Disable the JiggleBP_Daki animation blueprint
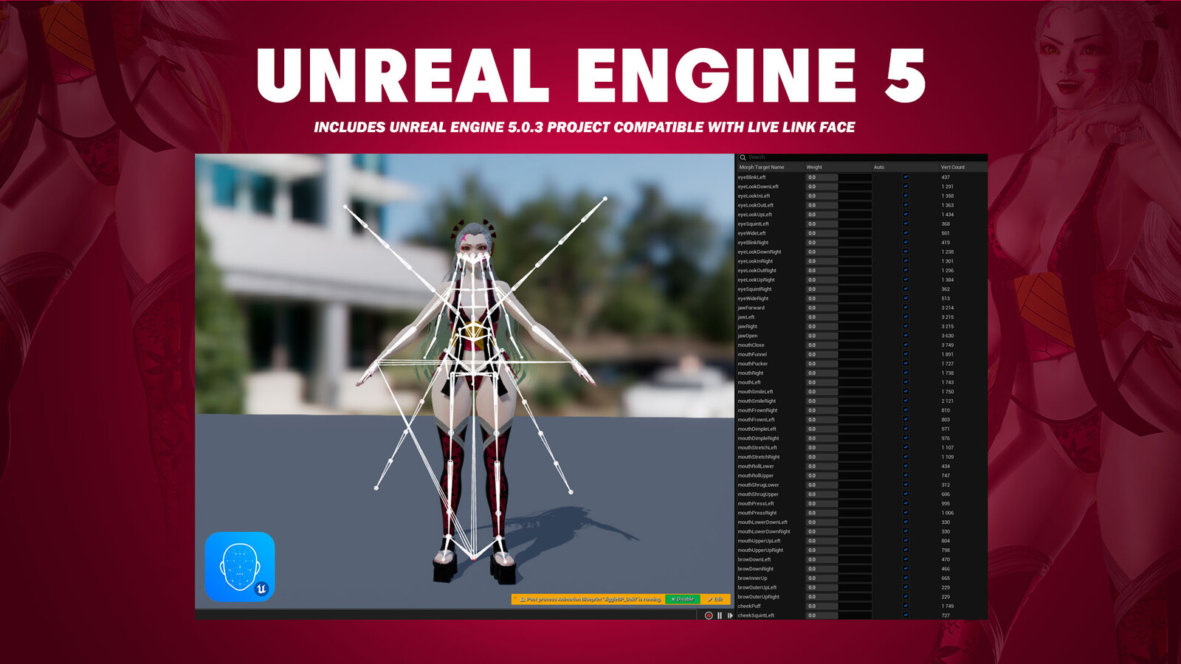 pos(681,599)
